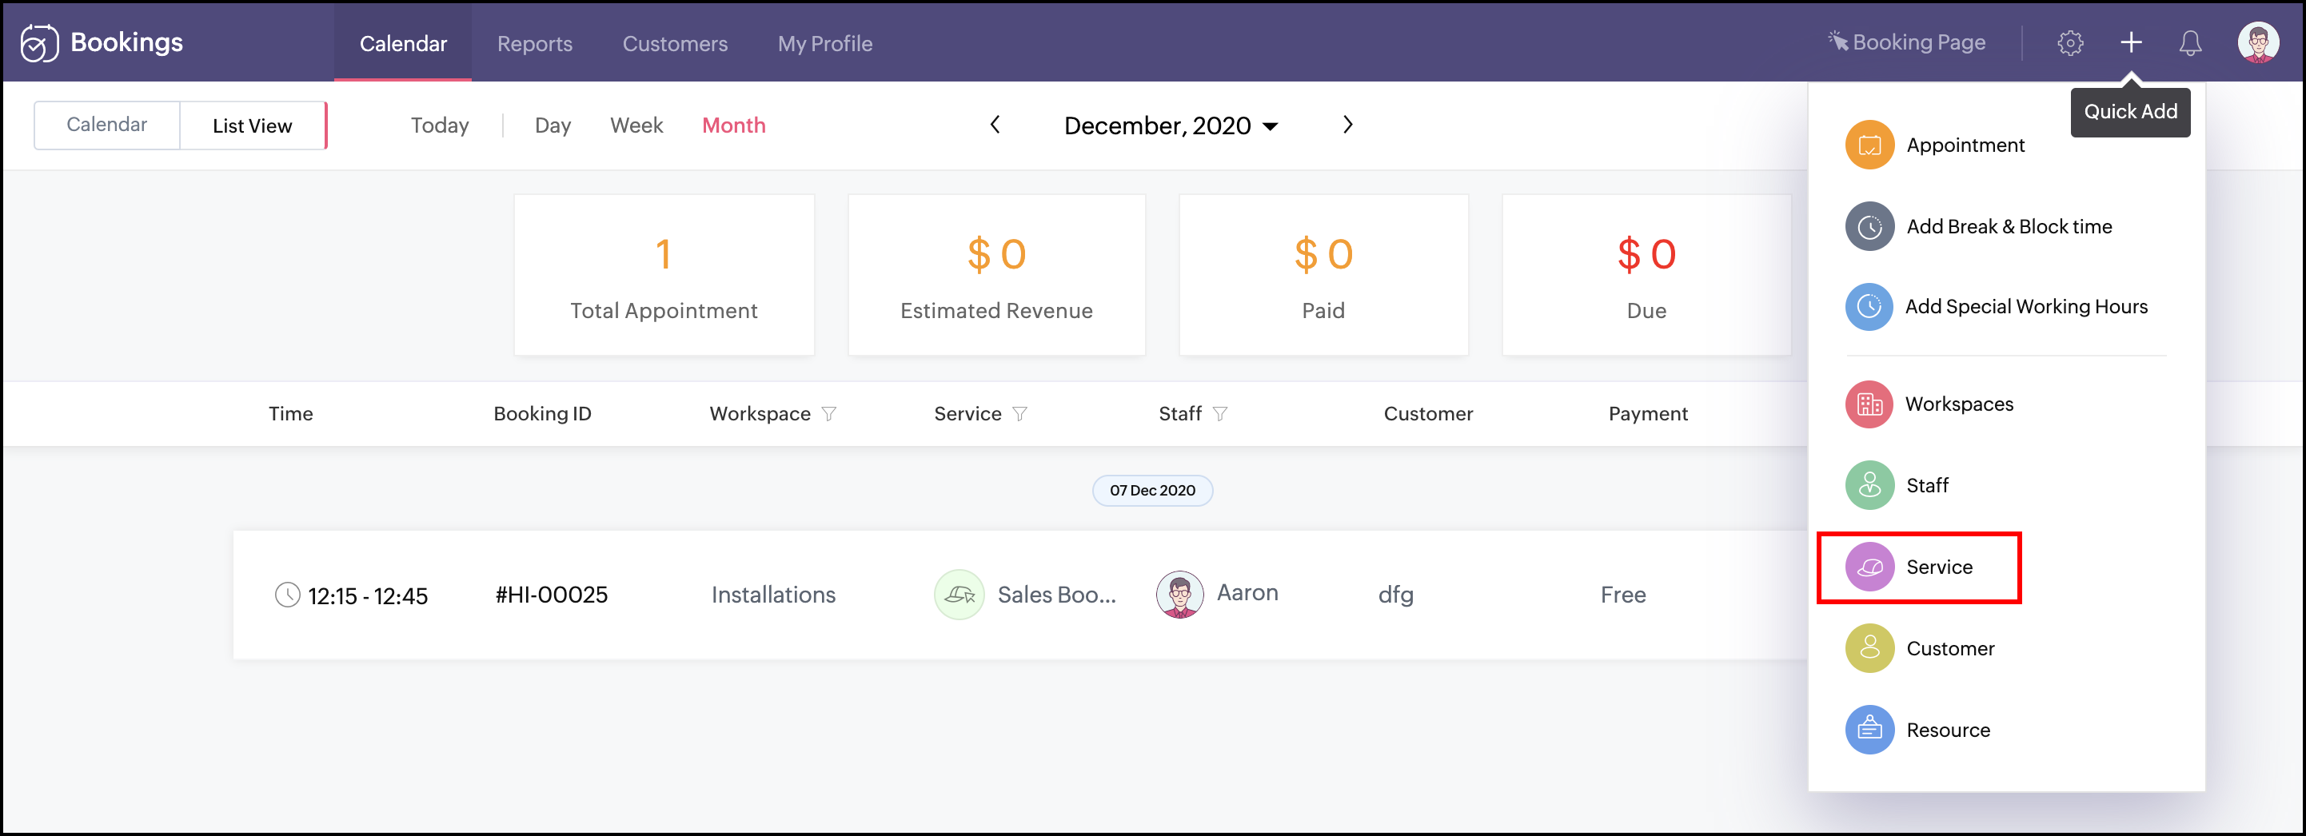This screenshot has width=2306, height=836.
Task: Click Add Special Working Hours icon
Action: [1869, 307]
